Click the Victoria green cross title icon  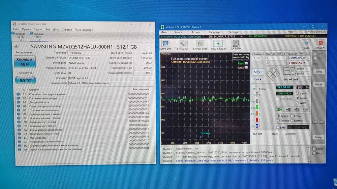[x=162, y=27]
